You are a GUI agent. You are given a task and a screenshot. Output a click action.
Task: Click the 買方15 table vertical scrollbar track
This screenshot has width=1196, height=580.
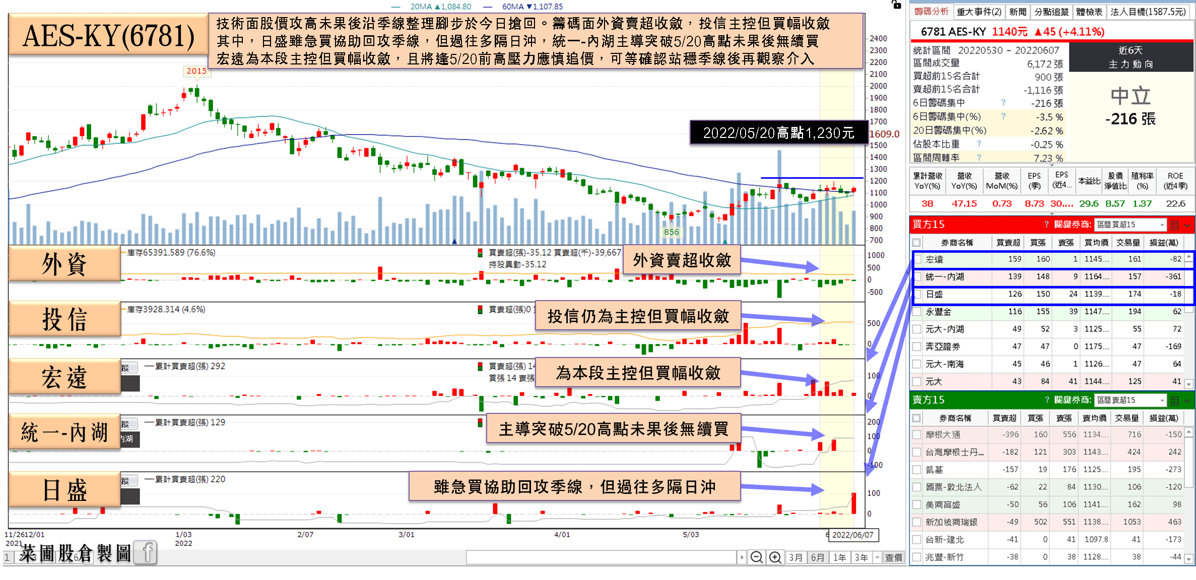click(1189, 321)
